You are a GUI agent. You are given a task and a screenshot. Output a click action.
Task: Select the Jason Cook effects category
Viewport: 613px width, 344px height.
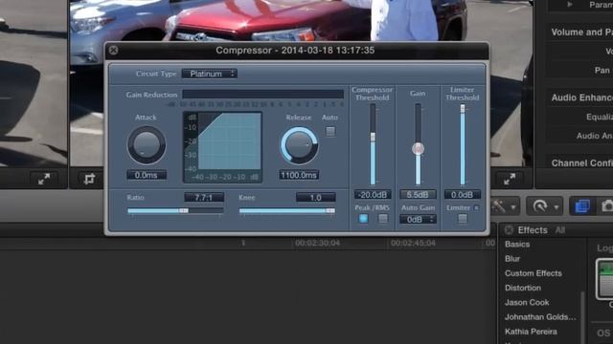[527, 302]
